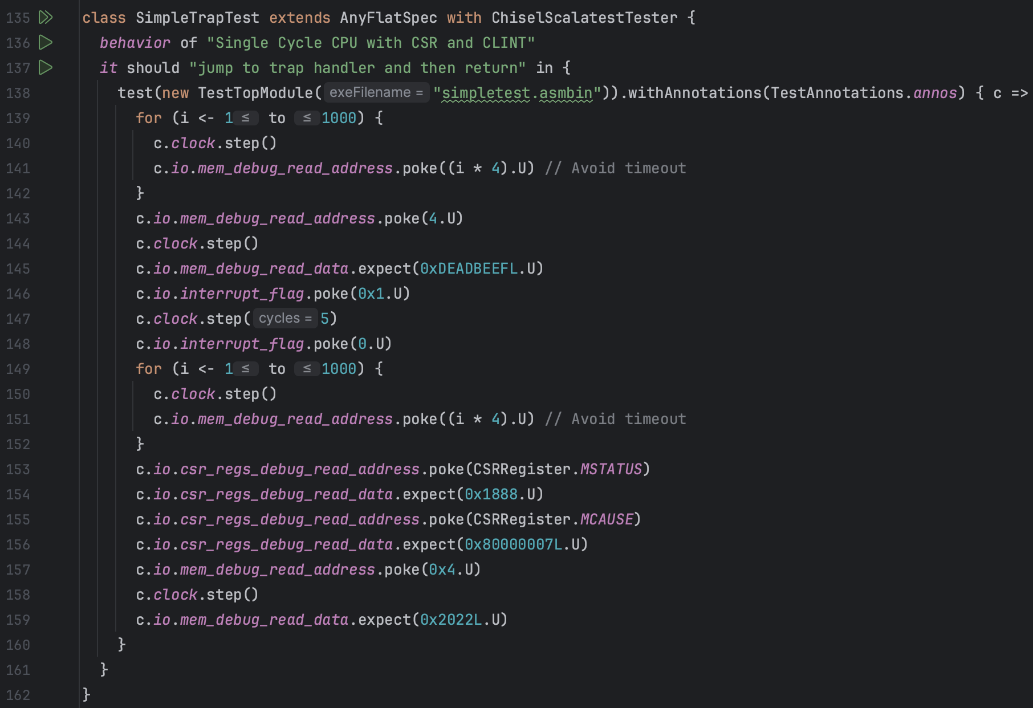Click the "simpletest.asmbin" string literal

click(517, 93)
